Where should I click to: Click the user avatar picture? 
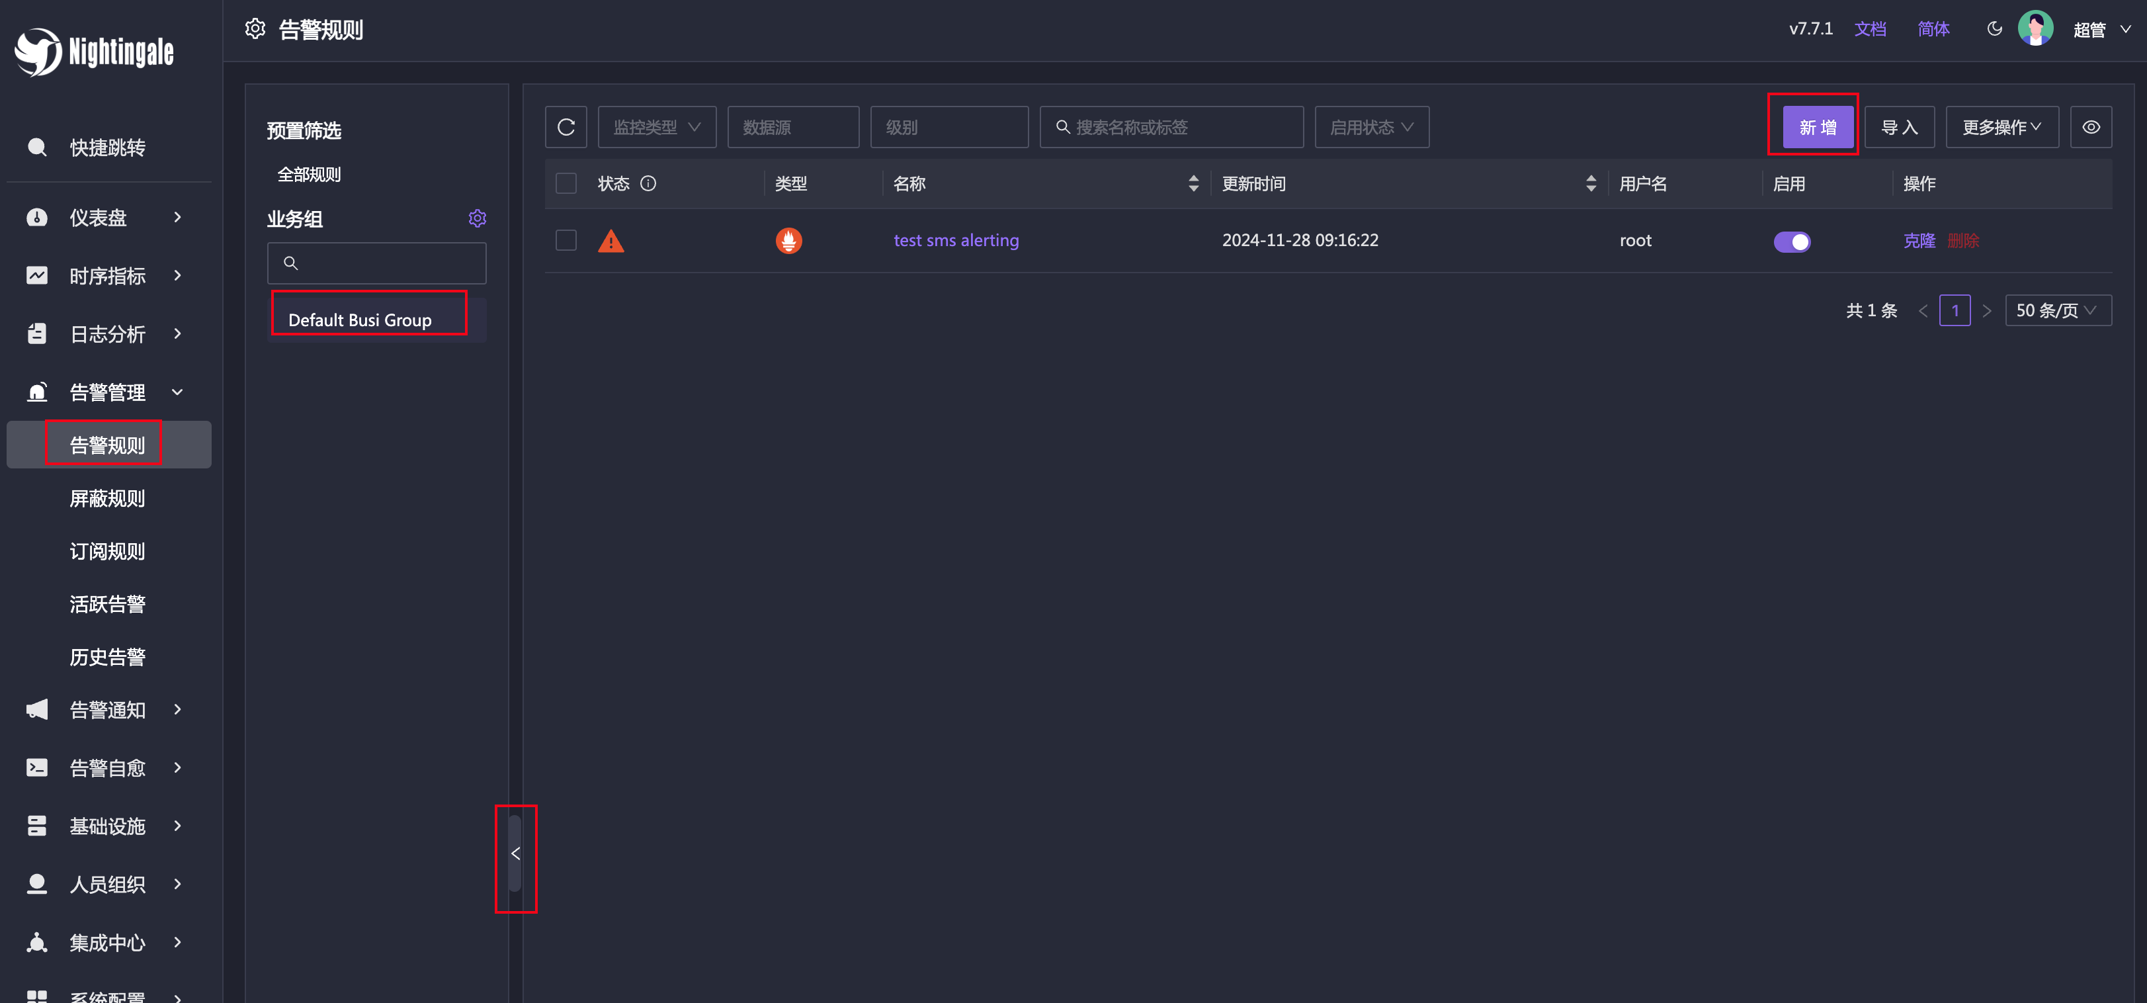click(2035, 29)
